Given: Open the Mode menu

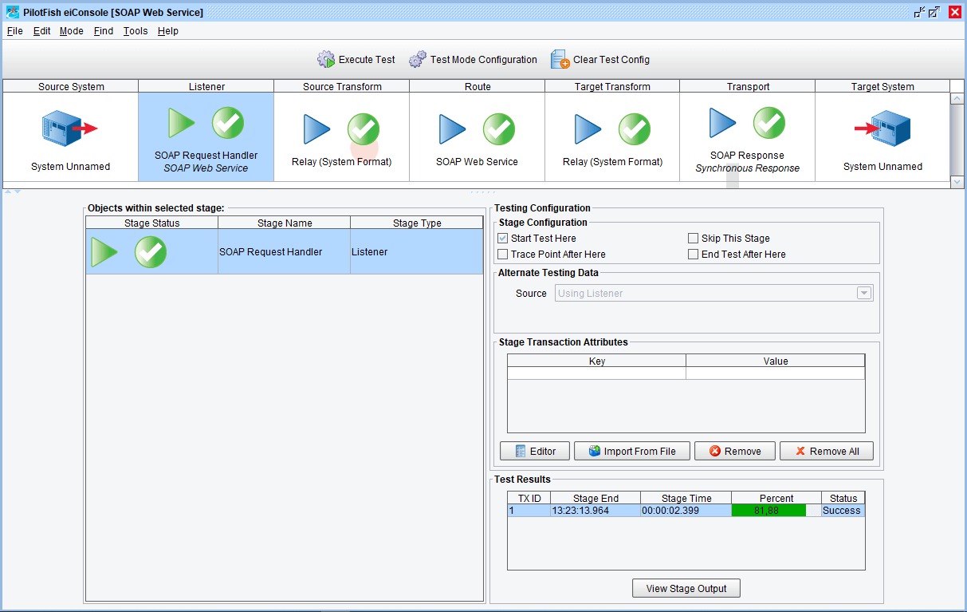Looking at the screenshot, I should 71,31.
